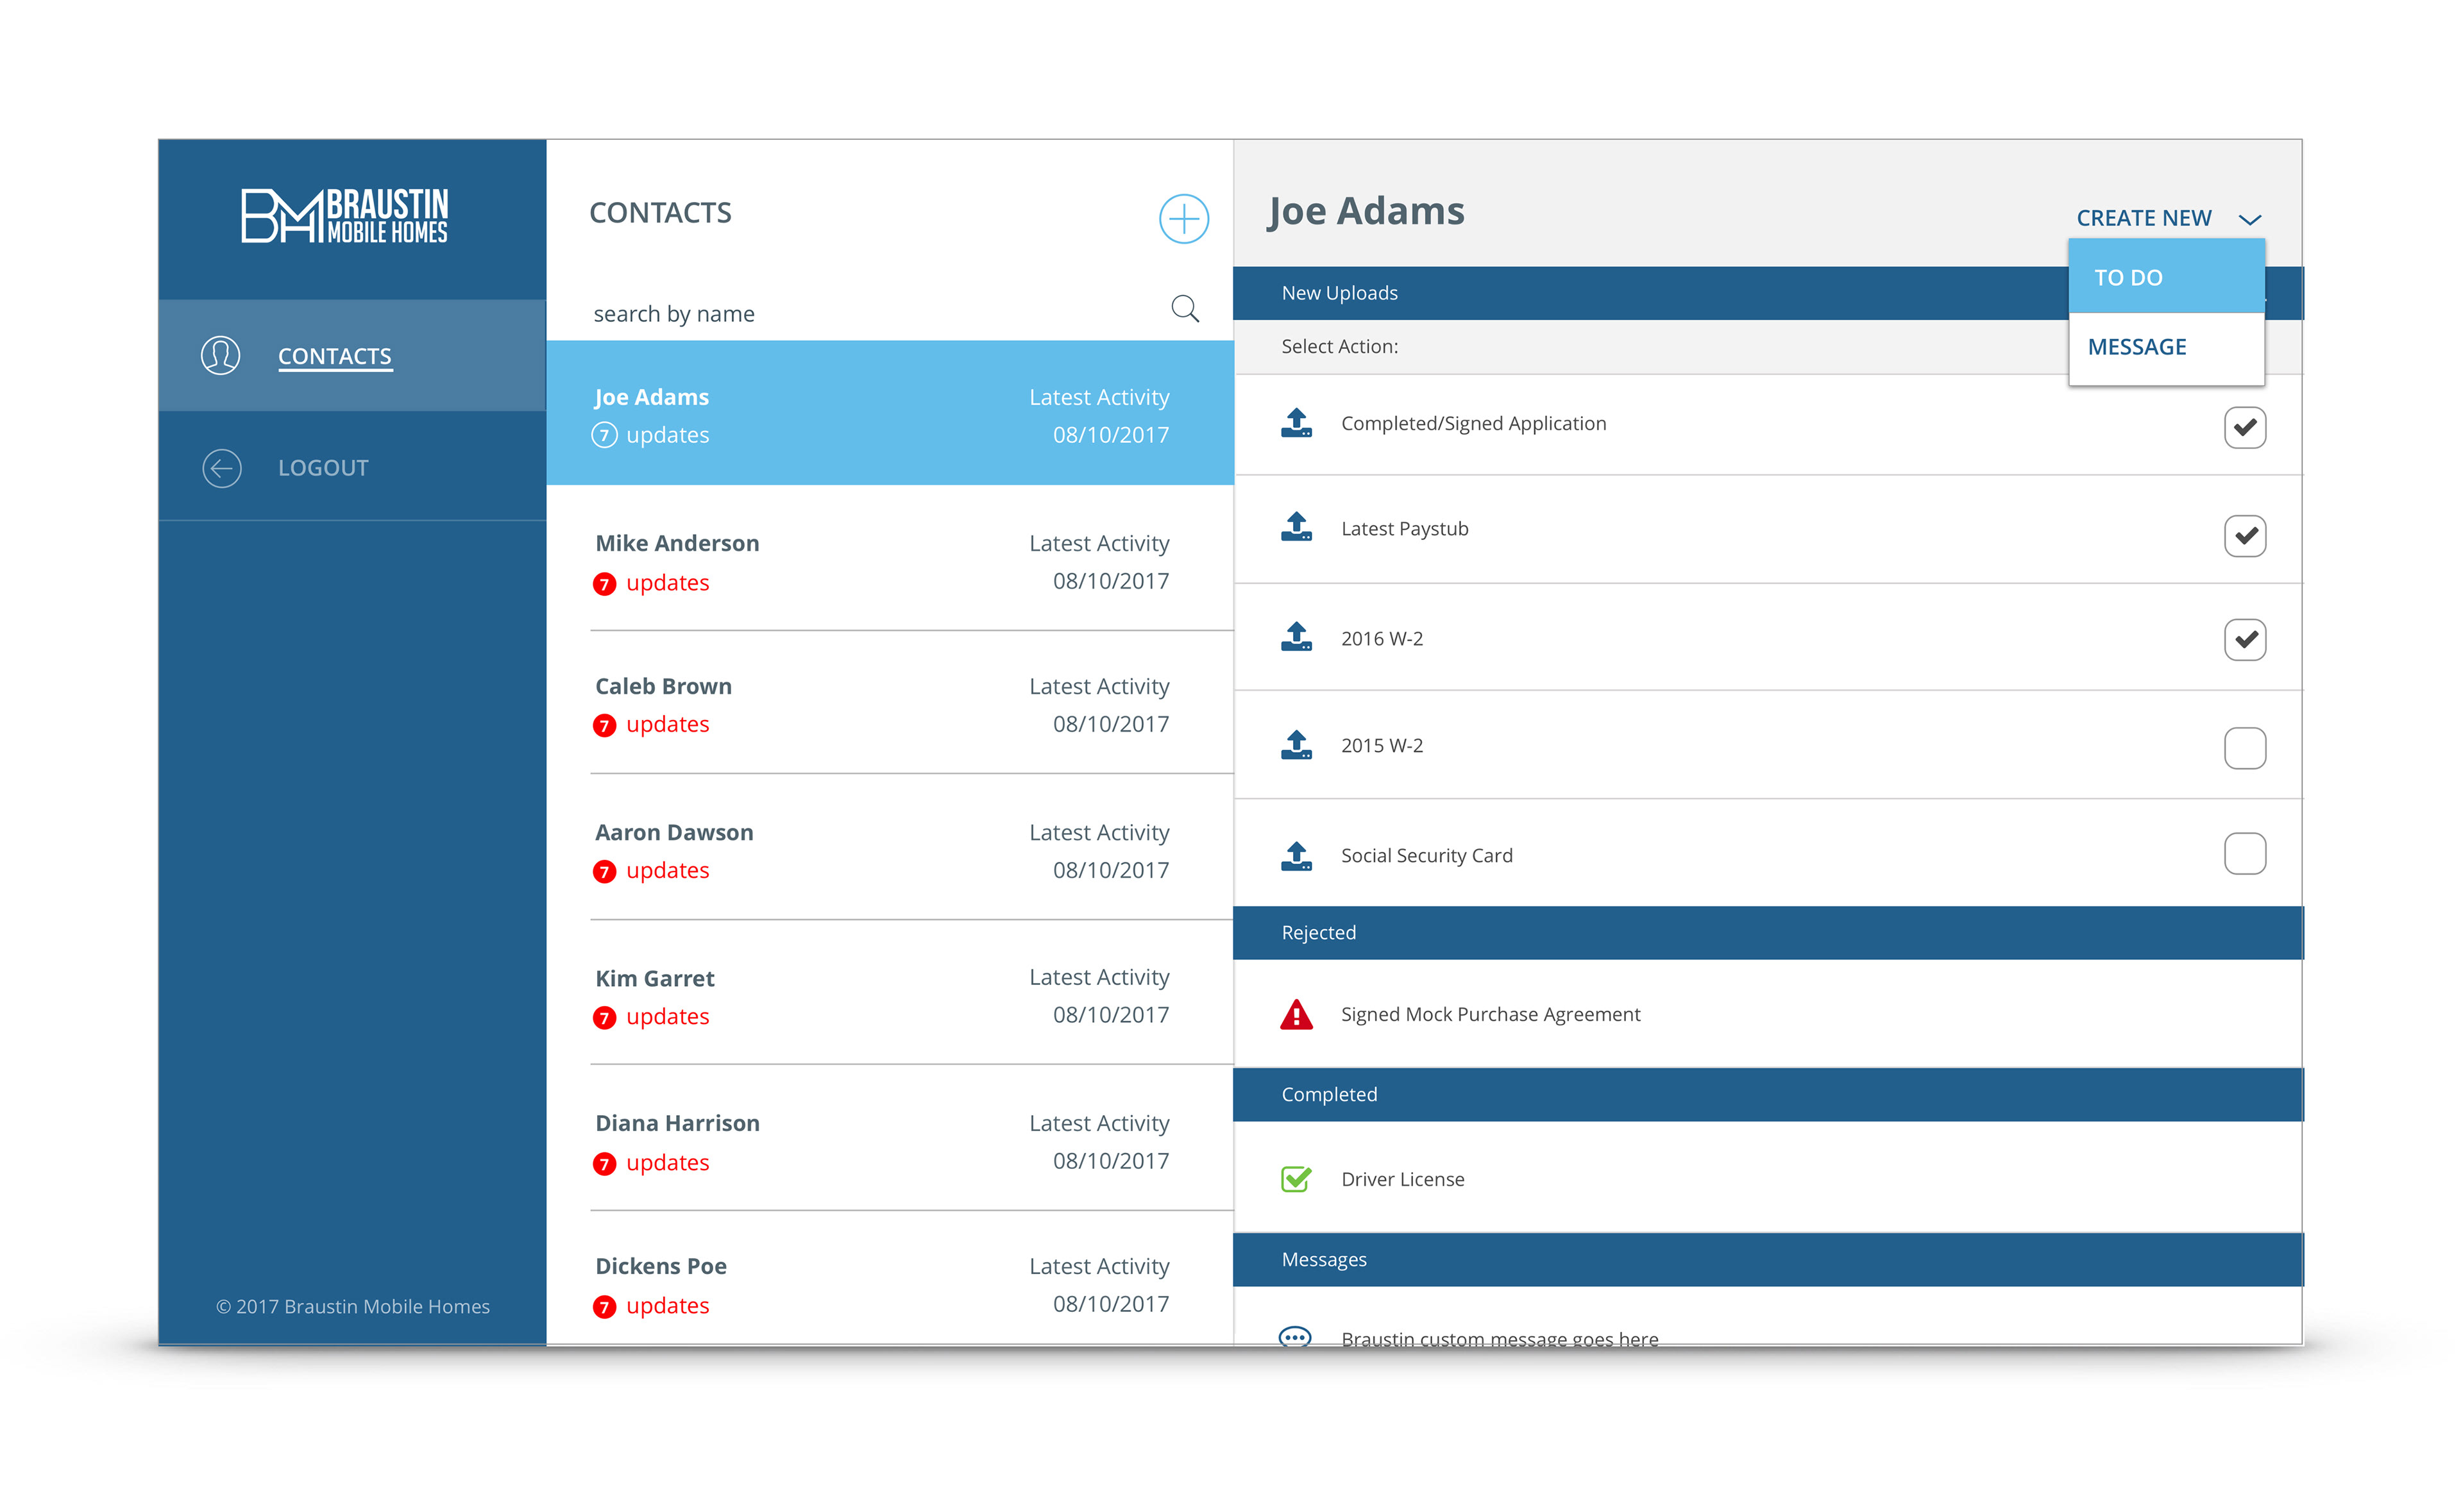Click the Logout arrow icon
Viewport: 2463px width, 1512px height.
pyautogui.click(x=221, y=468)
